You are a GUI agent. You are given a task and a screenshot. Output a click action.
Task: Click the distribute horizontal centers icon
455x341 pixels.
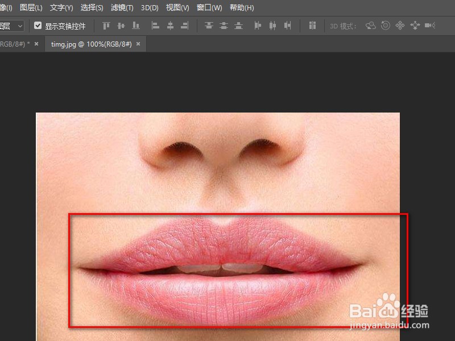[x=272, y=26]
